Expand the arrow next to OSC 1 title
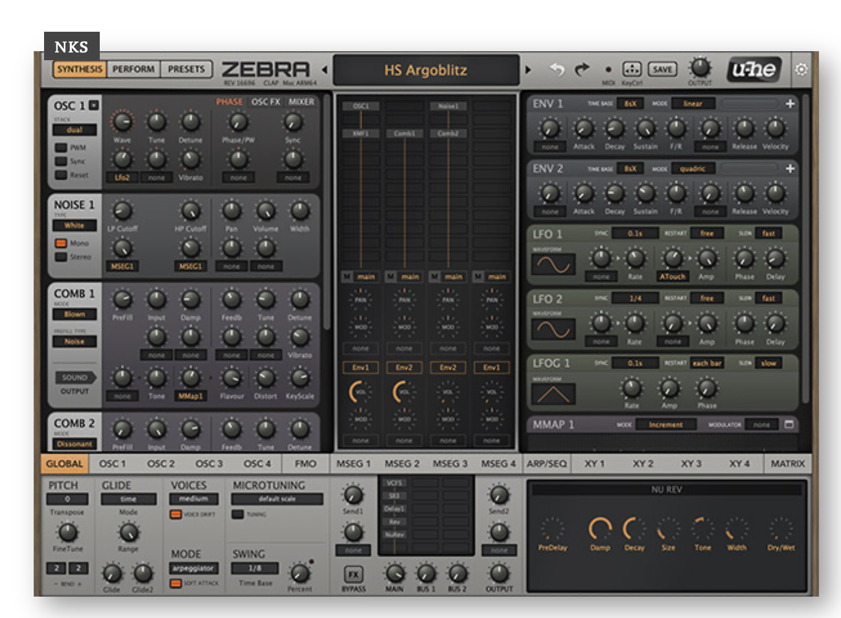The height and width of the screenshot is (618, 841). click(94, 105)
